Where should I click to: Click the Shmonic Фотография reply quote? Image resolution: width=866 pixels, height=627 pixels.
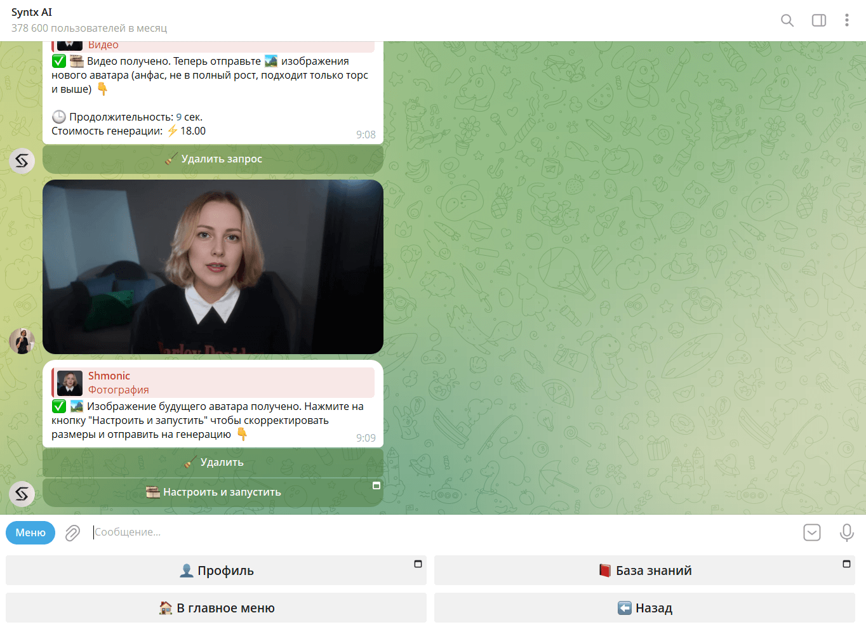point(213,383)
